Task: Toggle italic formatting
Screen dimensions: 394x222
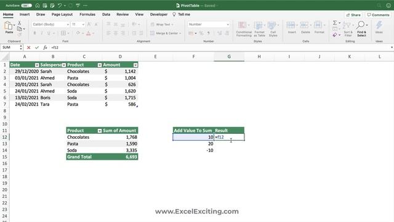Action: [42, 33]
